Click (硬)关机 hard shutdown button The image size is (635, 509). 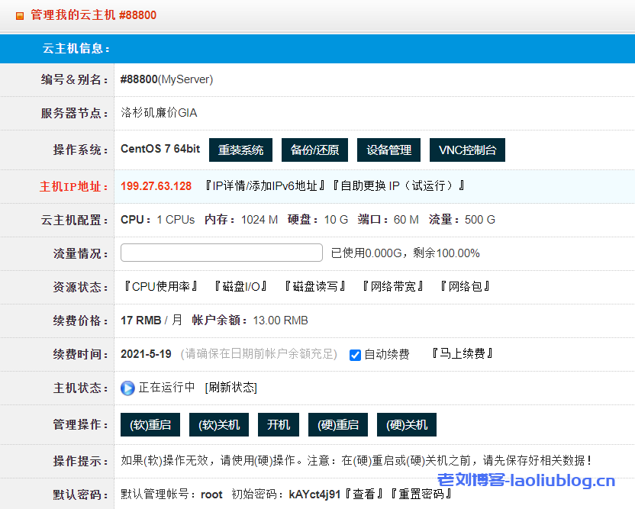(406, 424)
